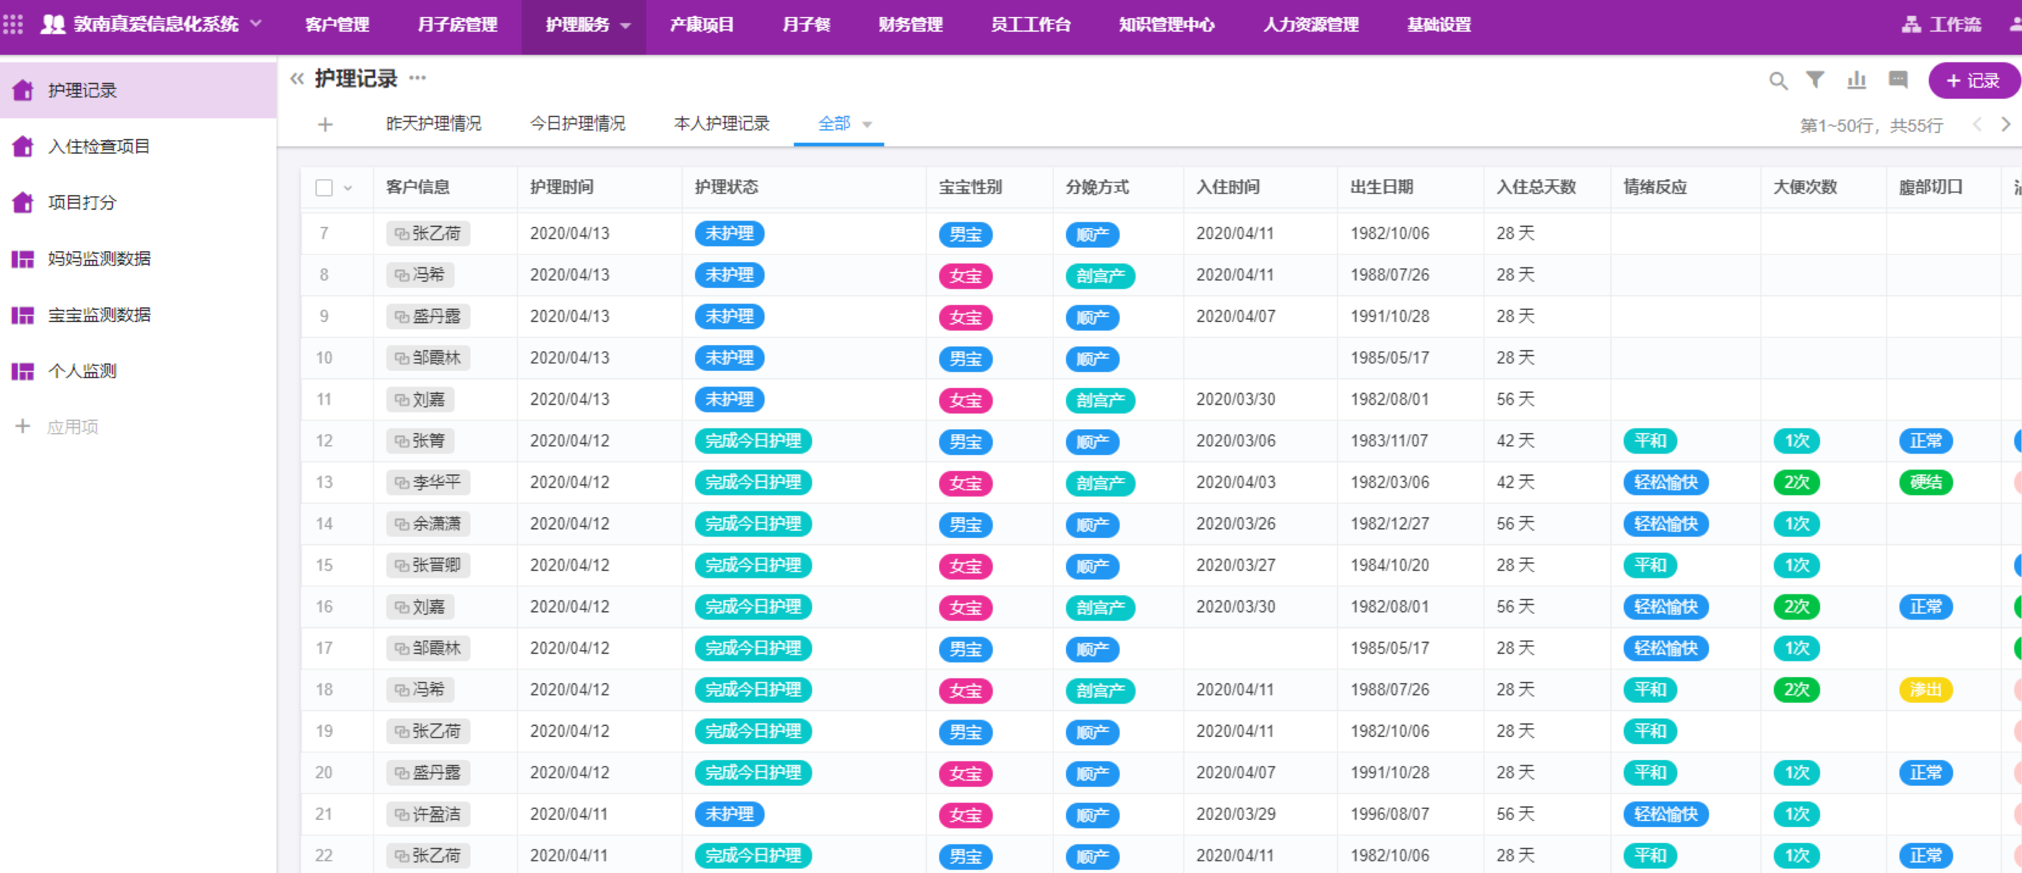
Task: Expand the 护理服务 dropdown arrow
Action: coord(625,25)
